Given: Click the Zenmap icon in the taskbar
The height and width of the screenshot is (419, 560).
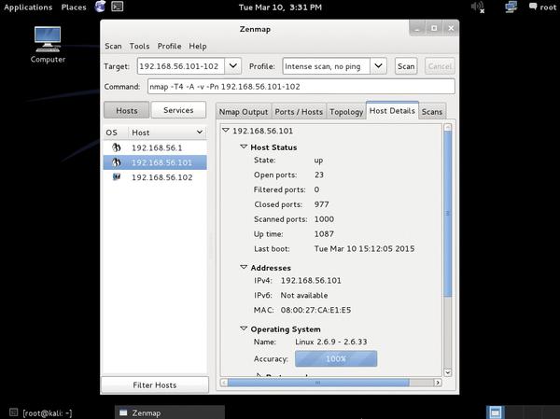Looking at the screenshot, I should point(123,412).
